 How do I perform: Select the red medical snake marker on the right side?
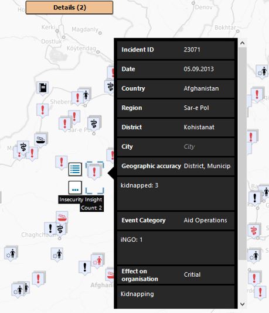(x=254, y=231)
